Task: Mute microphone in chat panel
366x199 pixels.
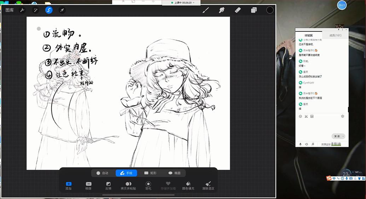Action: pos(301,144)
